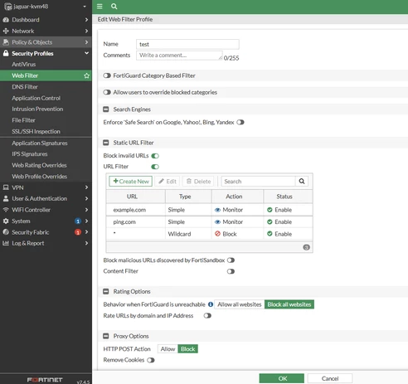This screenshot has height=384, width=408.
Task: Open the search magnifier in green header
Action: (114, 7)
